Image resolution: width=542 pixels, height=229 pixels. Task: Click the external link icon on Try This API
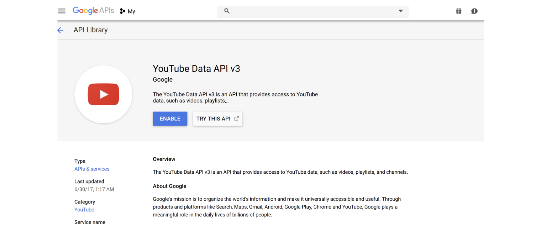click(236, 119)
